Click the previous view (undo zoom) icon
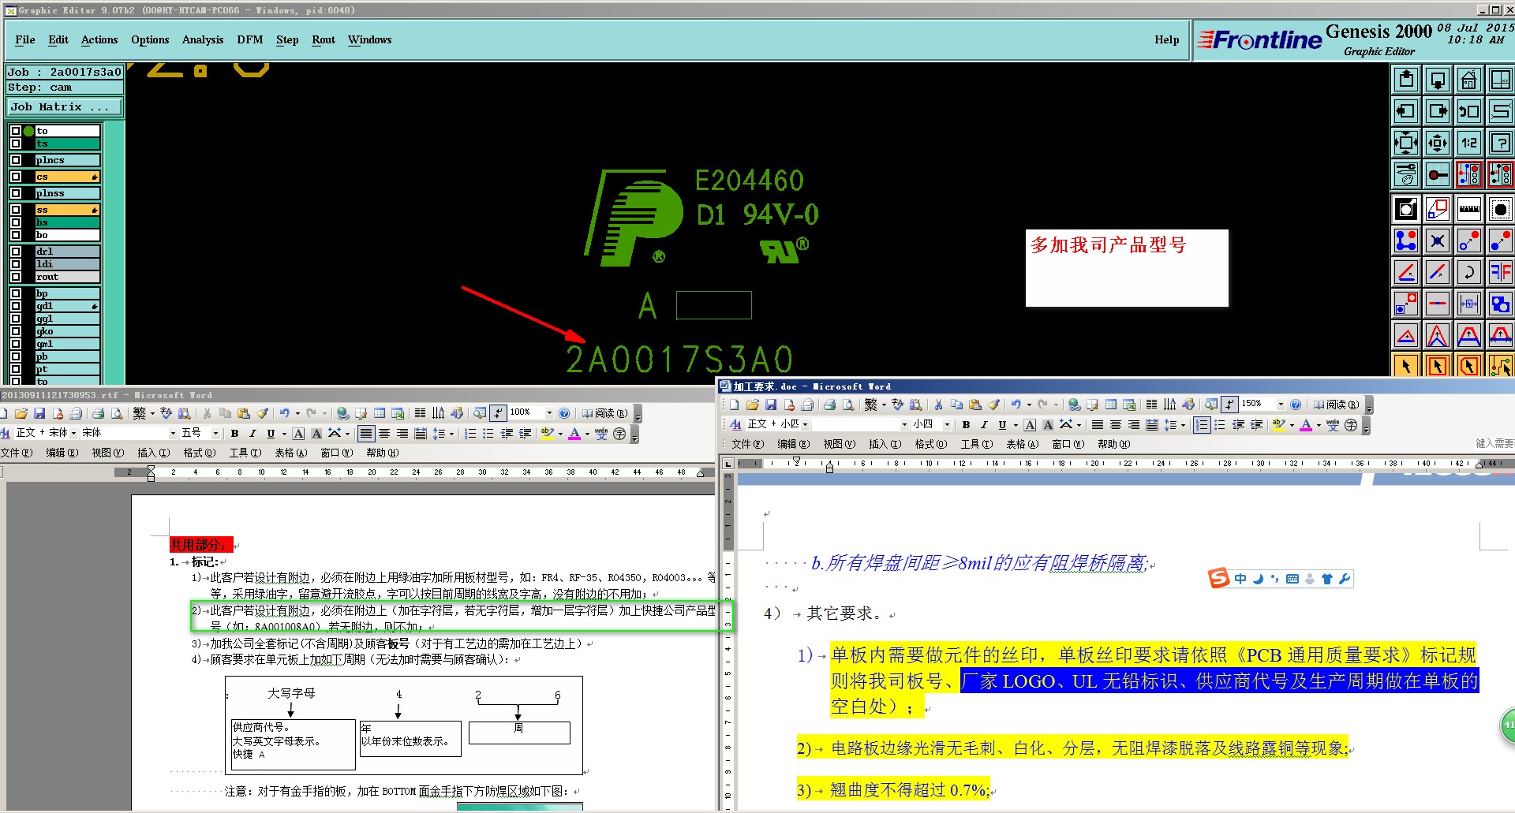 [x=1468, y=111]
